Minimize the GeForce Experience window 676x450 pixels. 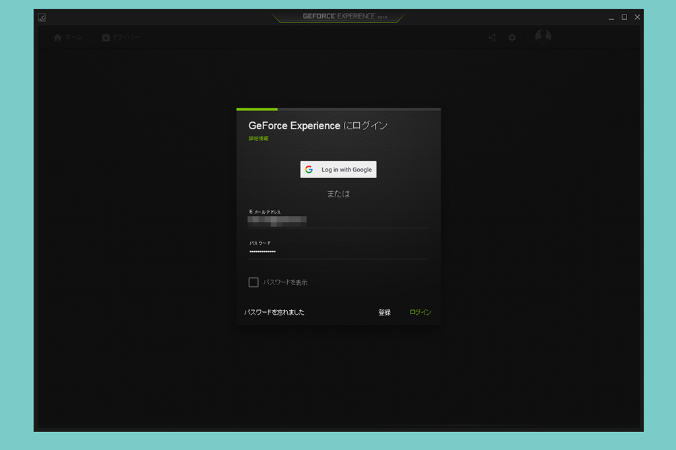(611, 17)
